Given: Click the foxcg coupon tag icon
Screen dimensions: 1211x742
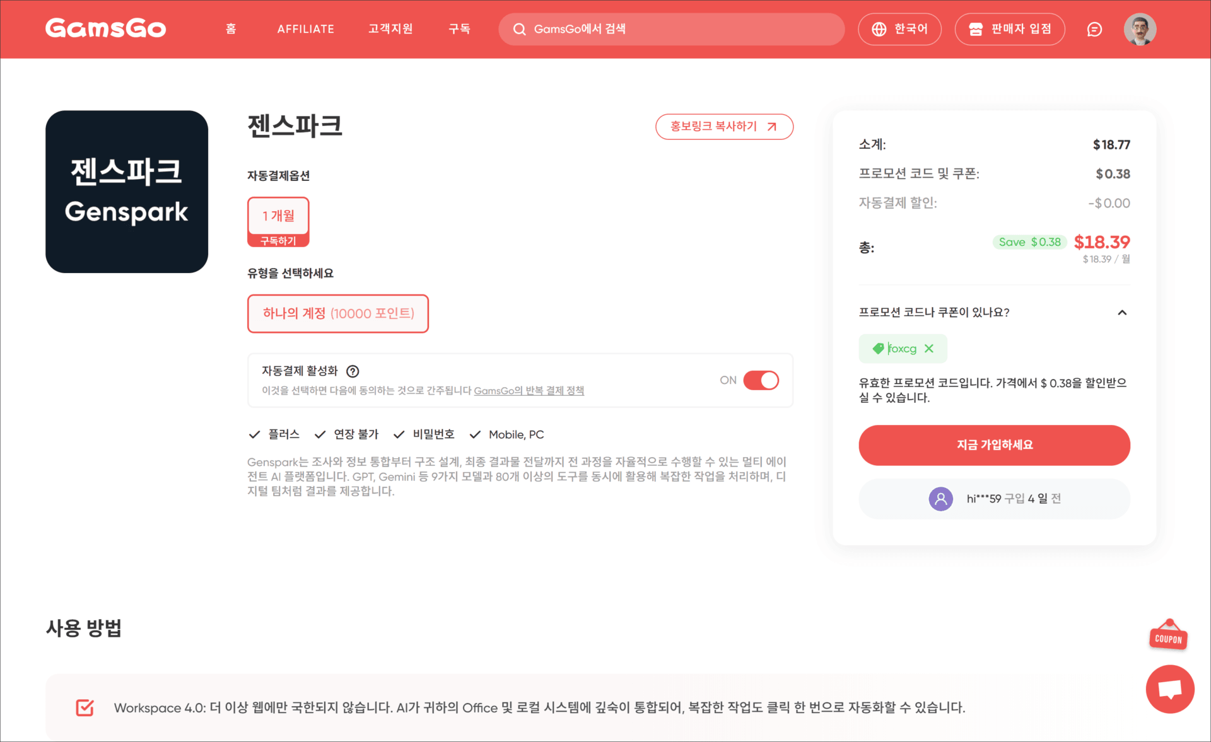Looking at the screenshot, I should click(x=878, y=349).
